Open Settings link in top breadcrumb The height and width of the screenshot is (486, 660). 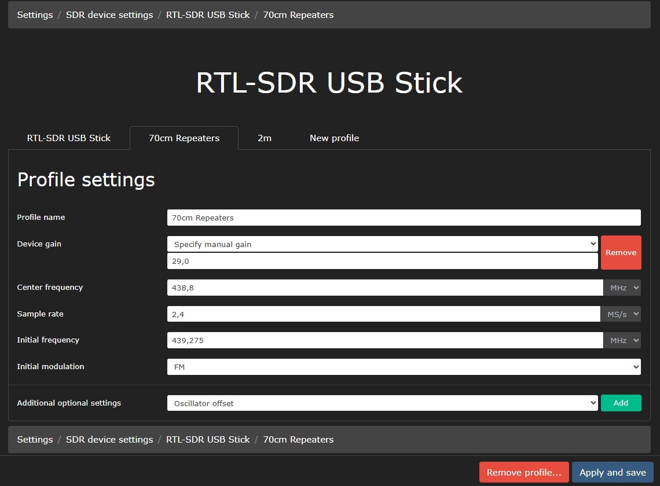click(x=35, y=14)
